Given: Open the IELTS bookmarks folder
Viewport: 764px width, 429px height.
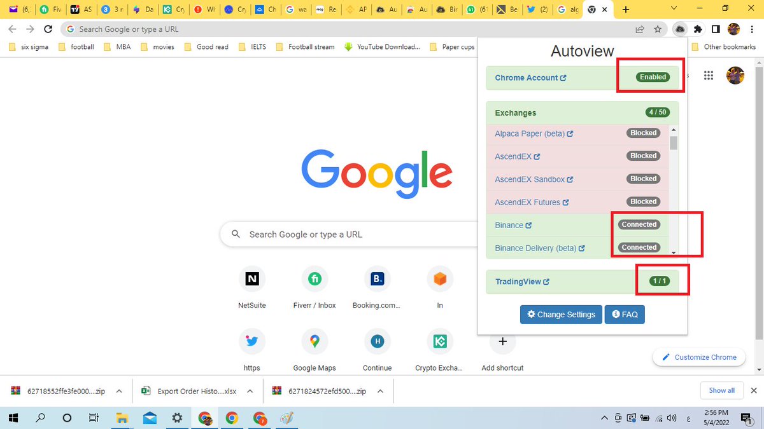Looking at the screenshot, I should 252,46.
